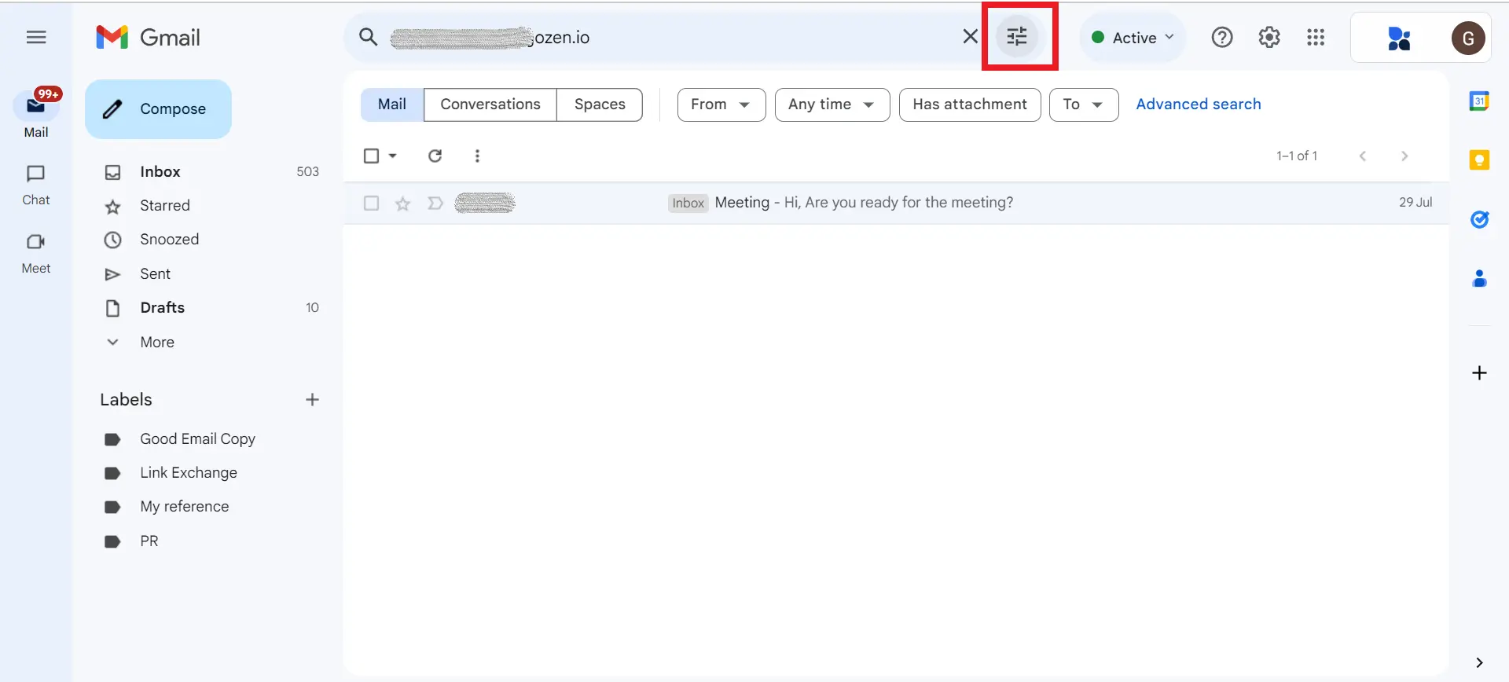Viewport: 1509px width, 682px height.
Task: Open Meet in the left rail
Action: click(x=36, y=254)
